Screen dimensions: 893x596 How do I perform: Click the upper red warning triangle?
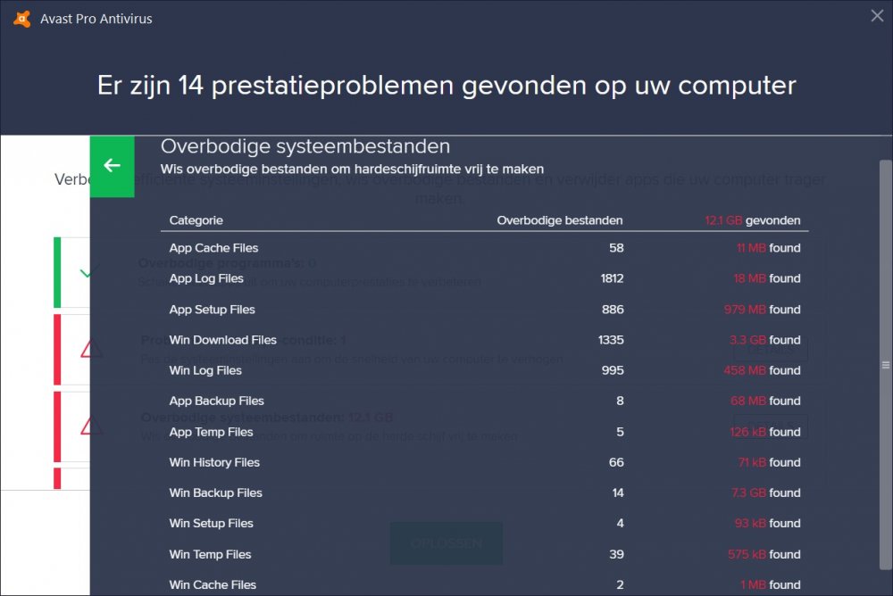pyautogui.click(x=91, y=349)
